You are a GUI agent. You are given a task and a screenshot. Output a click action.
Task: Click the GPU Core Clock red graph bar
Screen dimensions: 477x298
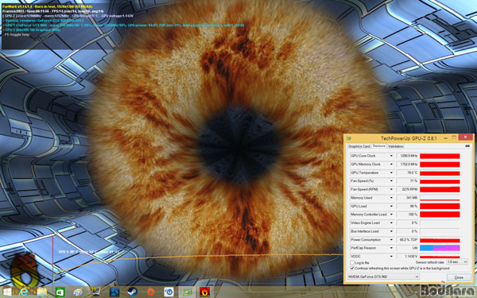(440, 156)
